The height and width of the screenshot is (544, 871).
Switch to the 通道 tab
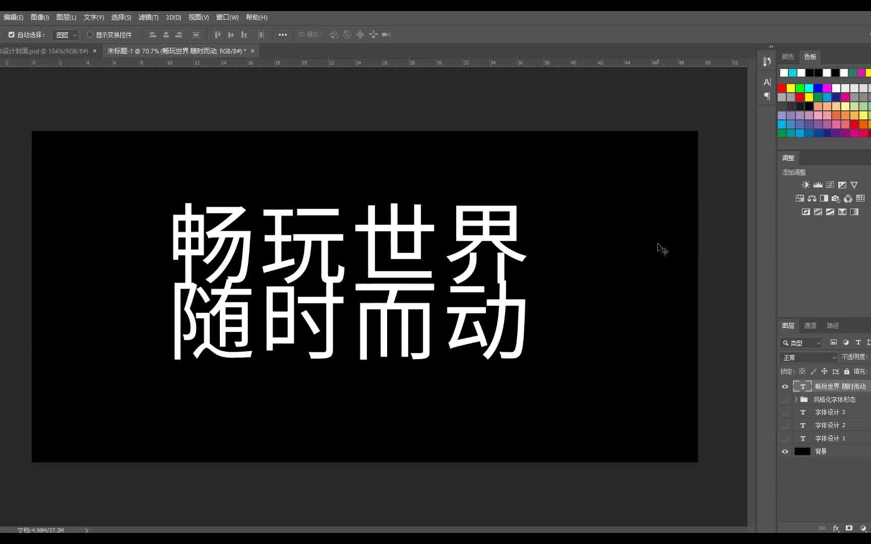click(x=811, y=325)
